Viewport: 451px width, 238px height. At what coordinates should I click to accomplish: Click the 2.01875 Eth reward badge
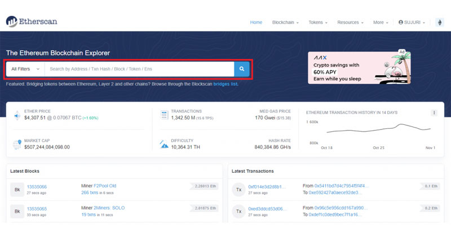coord(205,208)
